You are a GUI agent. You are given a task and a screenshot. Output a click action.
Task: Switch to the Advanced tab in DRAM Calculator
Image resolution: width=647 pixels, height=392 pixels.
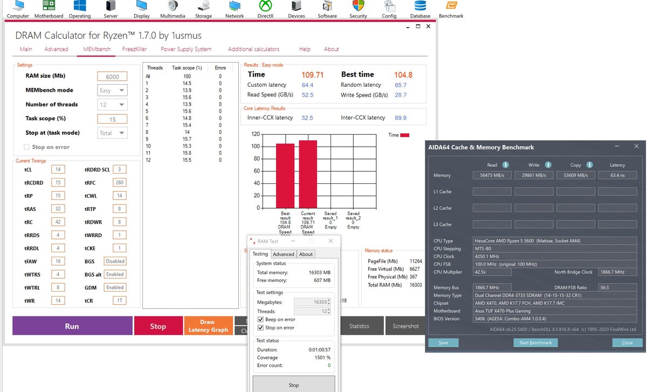[56, 49]
